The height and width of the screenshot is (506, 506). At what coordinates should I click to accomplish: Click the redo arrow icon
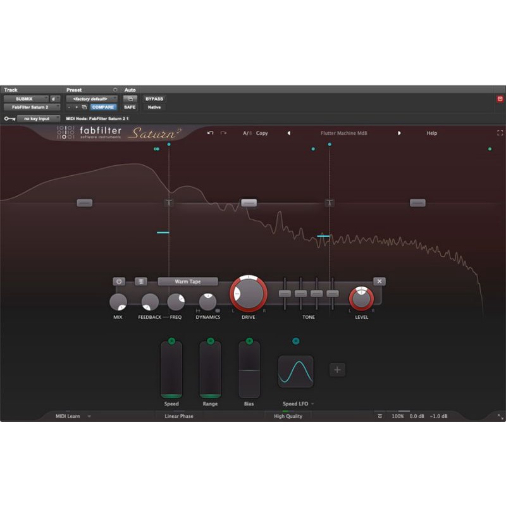point(223,133)
